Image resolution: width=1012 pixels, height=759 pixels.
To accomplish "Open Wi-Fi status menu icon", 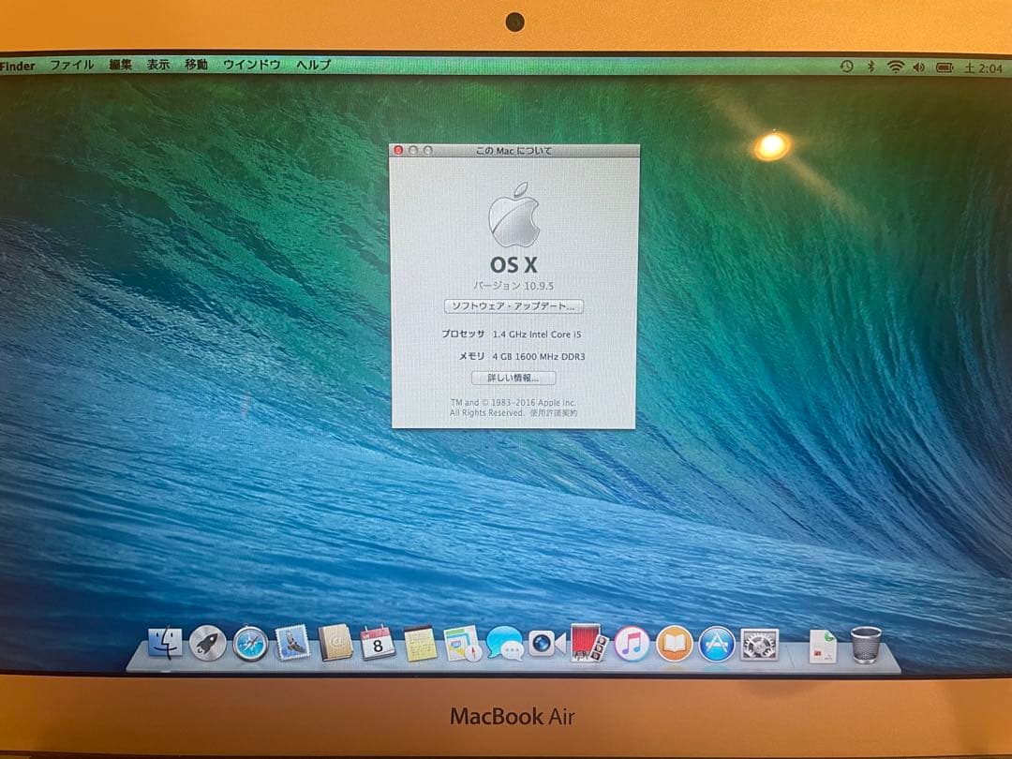I will coord(895,67).
